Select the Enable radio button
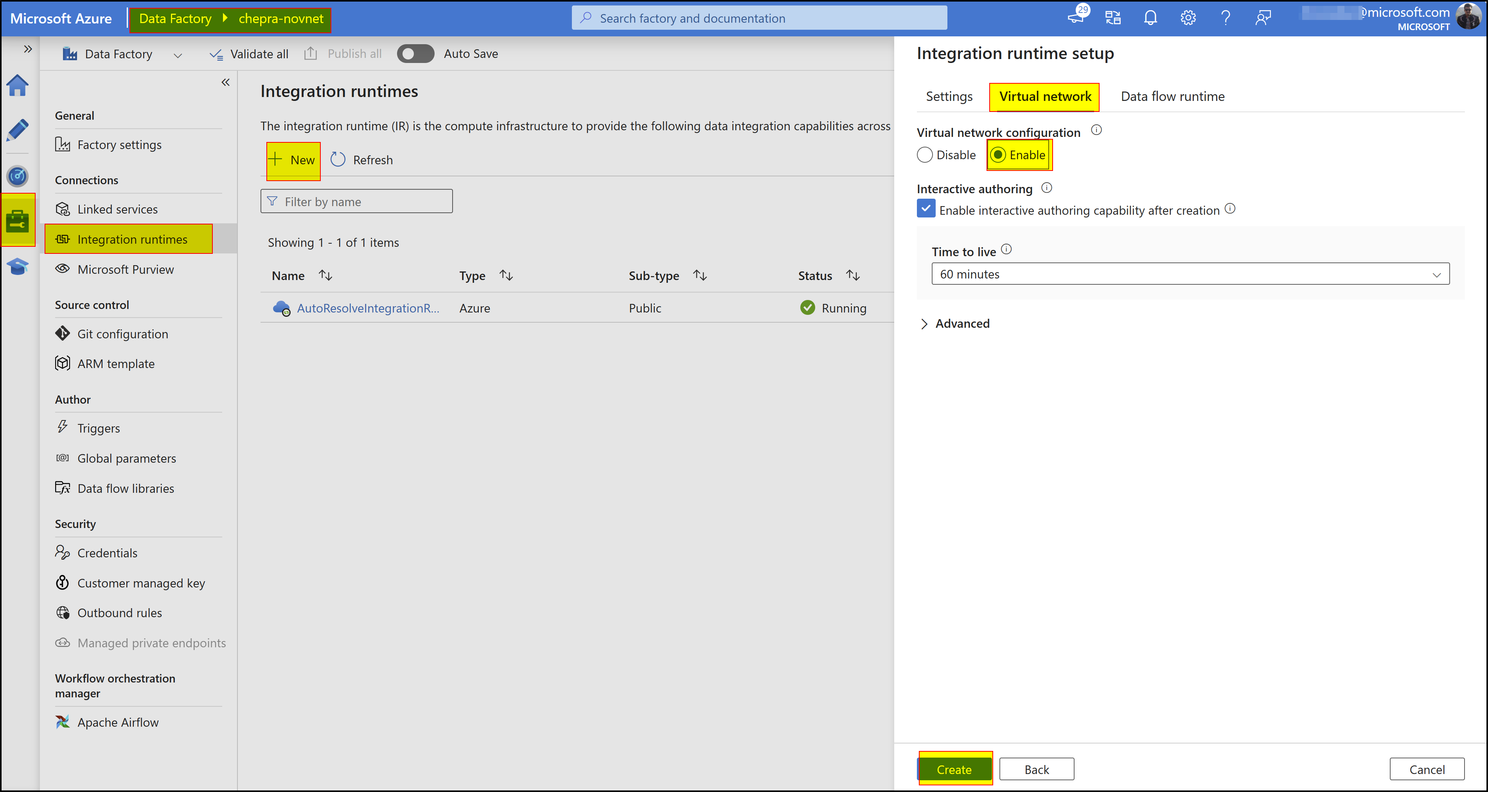Viewport: 1488px width, 792px height. pyautogui.click(x=997, y=155)
